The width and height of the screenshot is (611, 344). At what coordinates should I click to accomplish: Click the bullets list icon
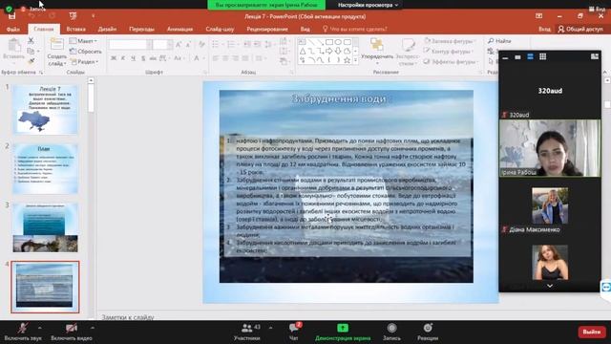(x=216, y=45)
